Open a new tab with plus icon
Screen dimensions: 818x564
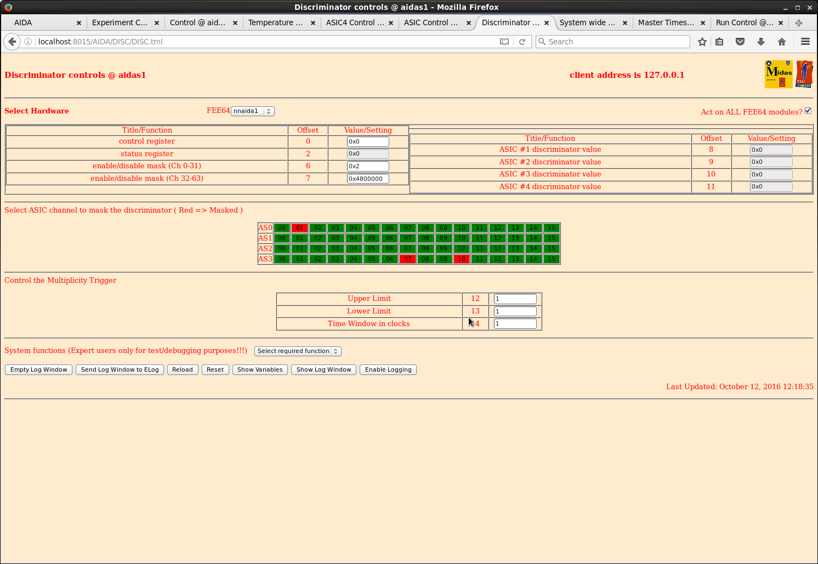pos(799,22)
